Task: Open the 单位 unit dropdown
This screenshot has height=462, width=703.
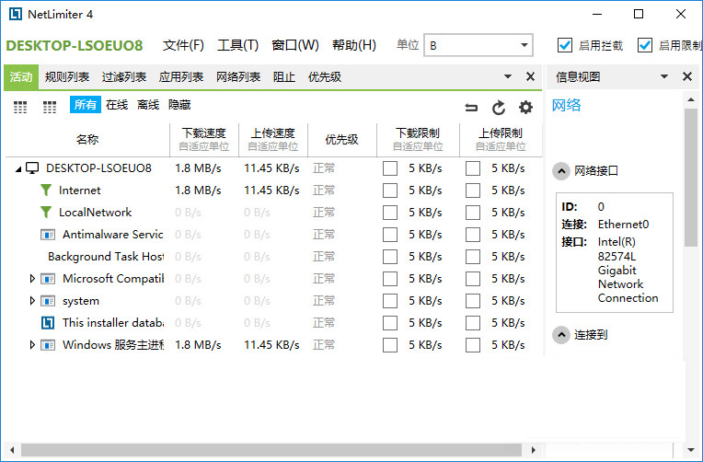Action: click(x=478, y=45)
